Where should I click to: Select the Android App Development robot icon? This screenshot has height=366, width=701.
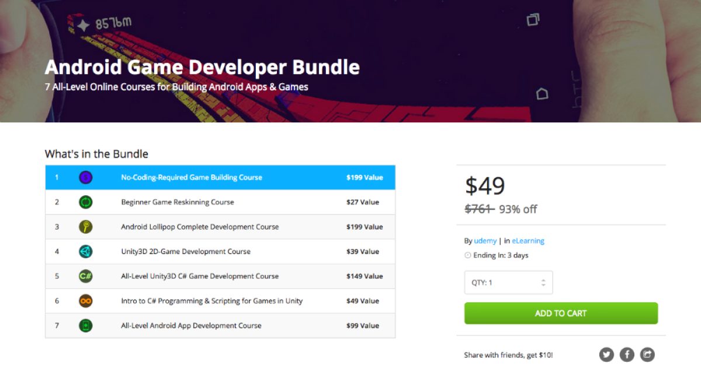85,325
